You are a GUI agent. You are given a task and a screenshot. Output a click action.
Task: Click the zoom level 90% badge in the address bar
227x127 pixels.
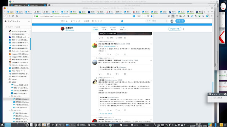139,16
